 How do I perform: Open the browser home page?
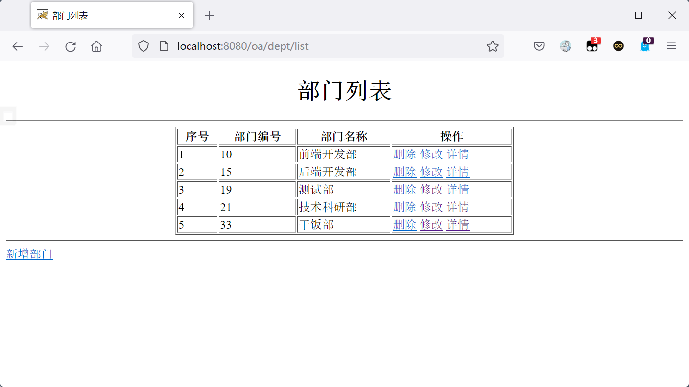pos(96,46)
